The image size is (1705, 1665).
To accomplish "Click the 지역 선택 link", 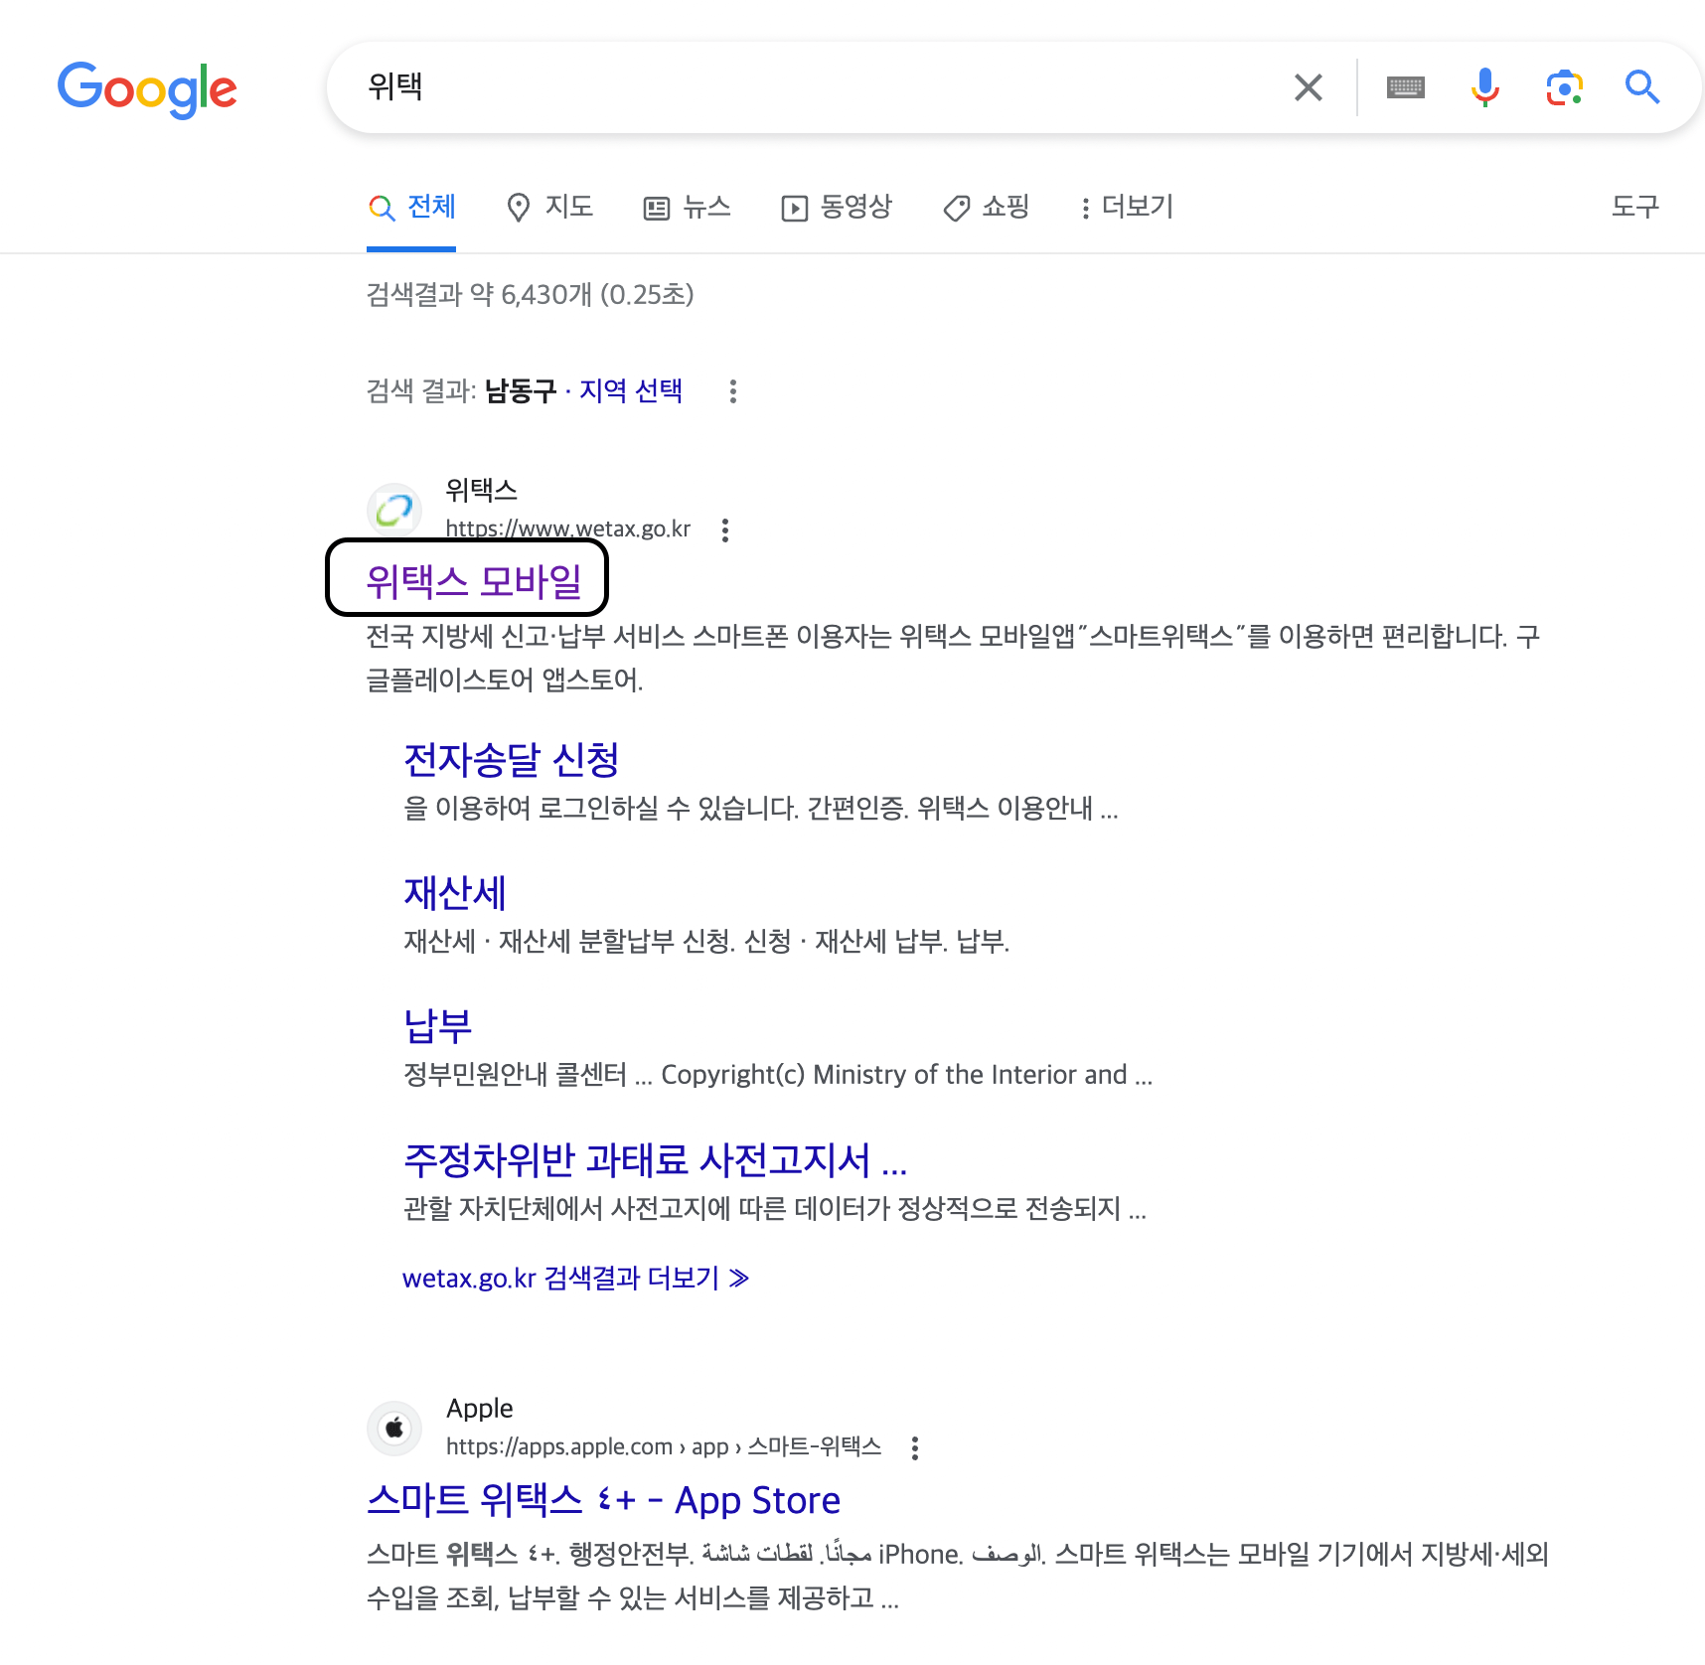I will point(631,390).
